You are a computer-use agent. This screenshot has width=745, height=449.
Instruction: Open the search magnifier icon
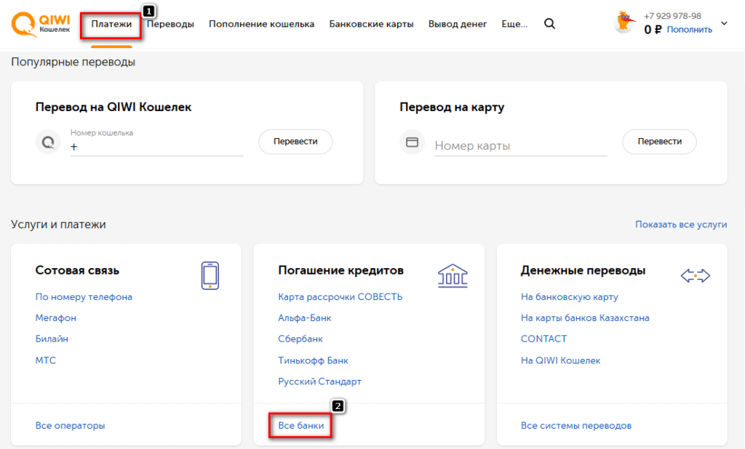[549, 24]
